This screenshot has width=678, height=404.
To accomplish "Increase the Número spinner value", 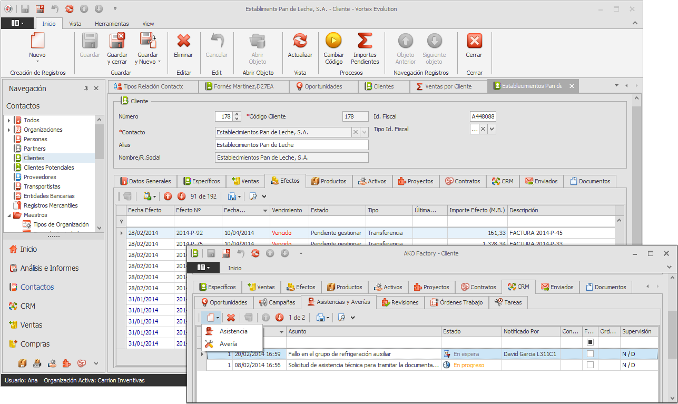I will click(237, 114).
